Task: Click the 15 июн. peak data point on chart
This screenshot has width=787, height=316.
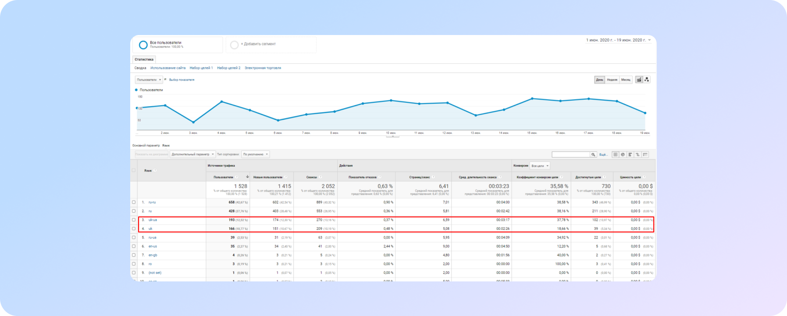Action: click(532, 98)
